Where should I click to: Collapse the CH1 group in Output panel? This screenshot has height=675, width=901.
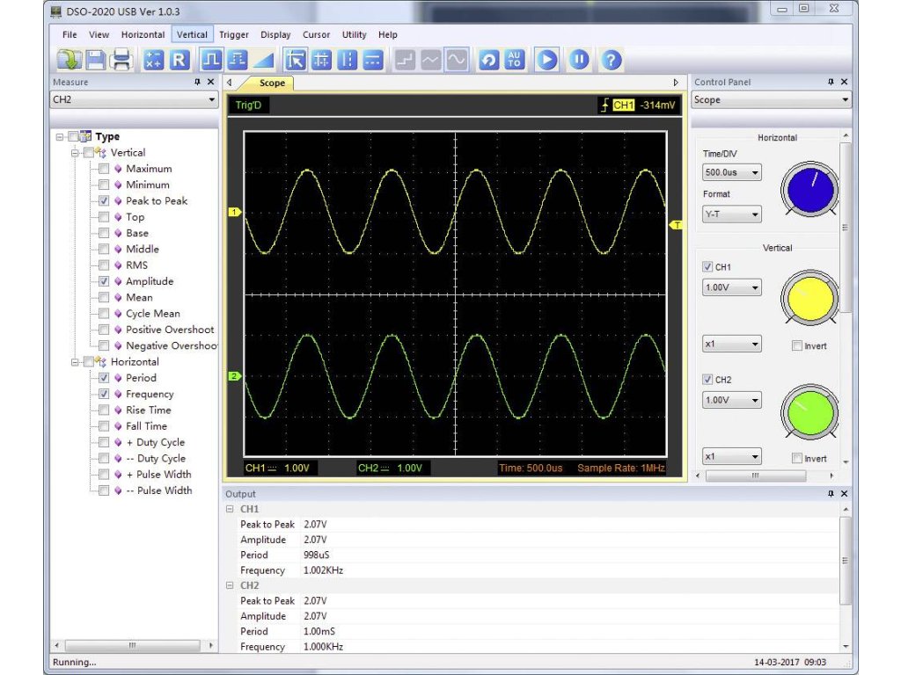tap(231, 509)
